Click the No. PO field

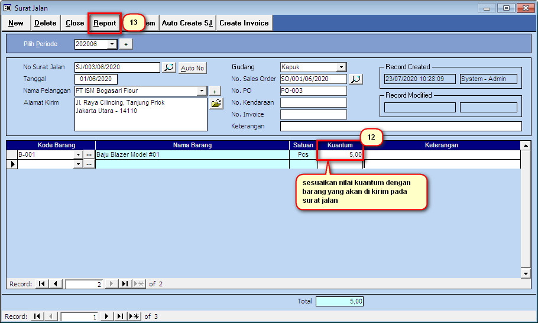click(313, 91)
